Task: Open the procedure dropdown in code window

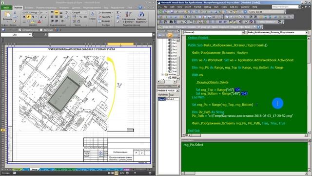Action: [307, 32]
